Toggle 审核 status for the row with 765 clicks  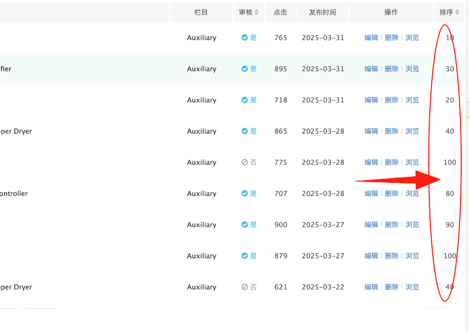point(249,37)
